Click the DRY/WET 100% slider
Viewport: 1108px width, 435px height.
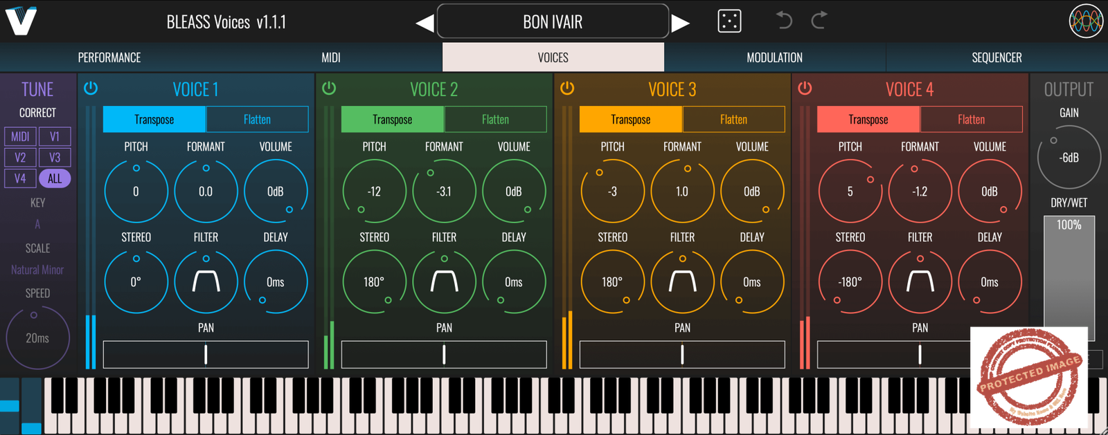[1069, 278]
